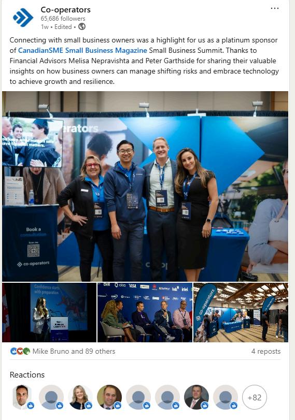Open CanadianSME Small Business Magazine link

(82, 50)
